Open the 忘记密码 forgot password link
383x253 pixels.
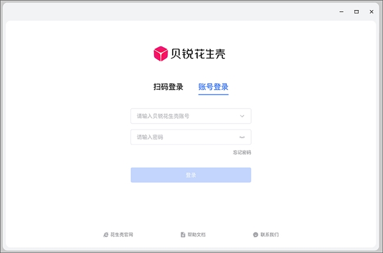242,153
